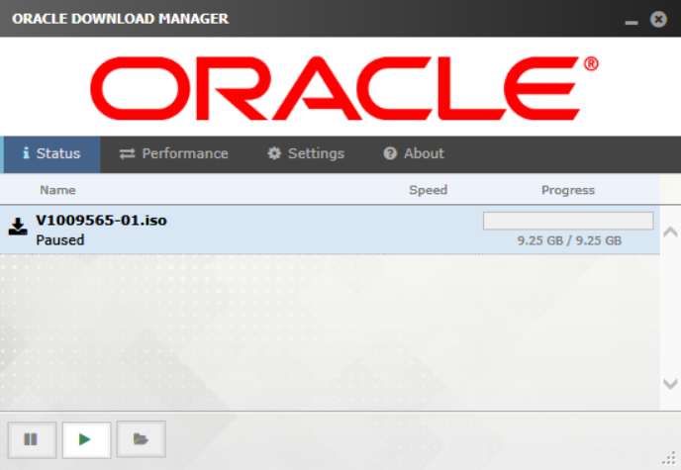Viewport: 681px width, 470px height.
Task: Open the Performance tab
Action: pyautogui.click(x=174, y=153)
